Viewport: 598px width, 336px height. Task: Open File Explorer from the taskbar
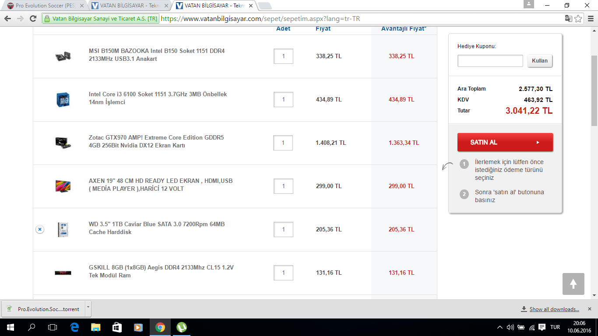[x=96, y=327]
